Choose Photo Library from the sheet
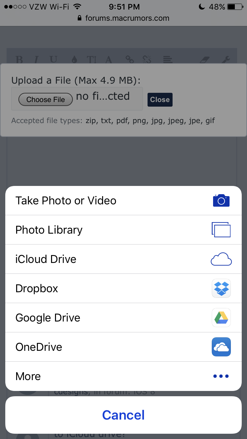This screenshot has height=439, width=247. (123, 230)
